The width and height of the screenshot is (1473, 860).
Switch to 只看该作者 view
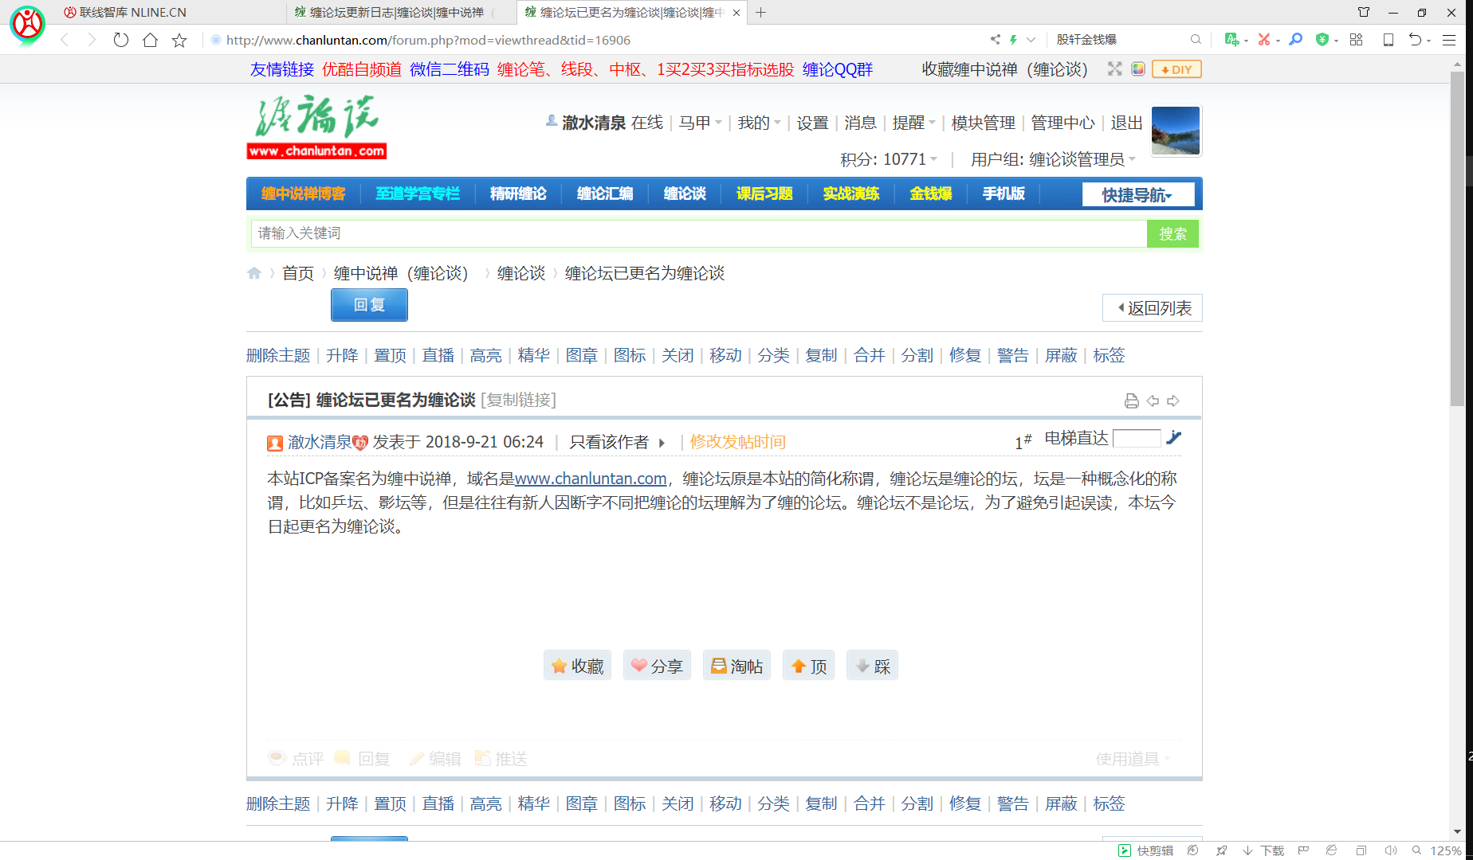pyautogui.click(x=609, y=441)
